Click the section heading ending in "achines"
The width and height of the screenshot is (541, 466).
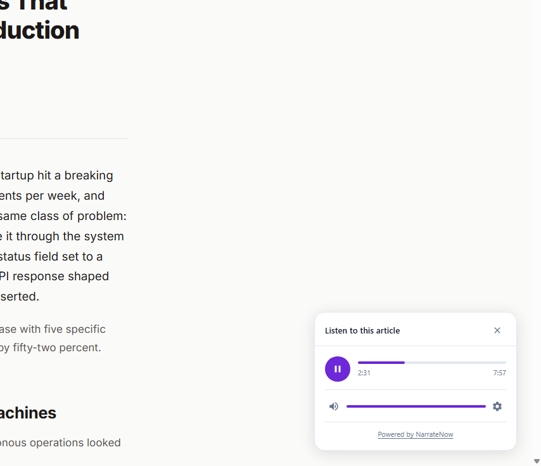pos(28,413)
